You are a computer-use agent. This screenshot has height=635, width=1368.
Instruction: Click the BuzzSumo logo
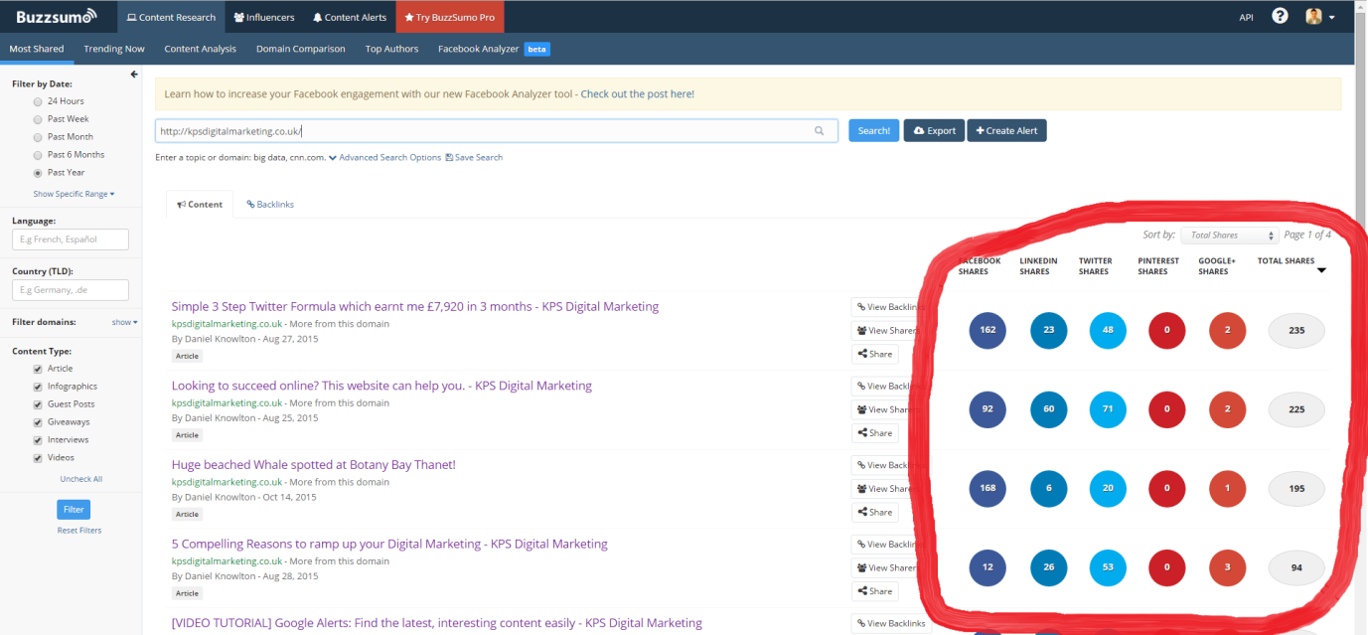tap(56, 16)
